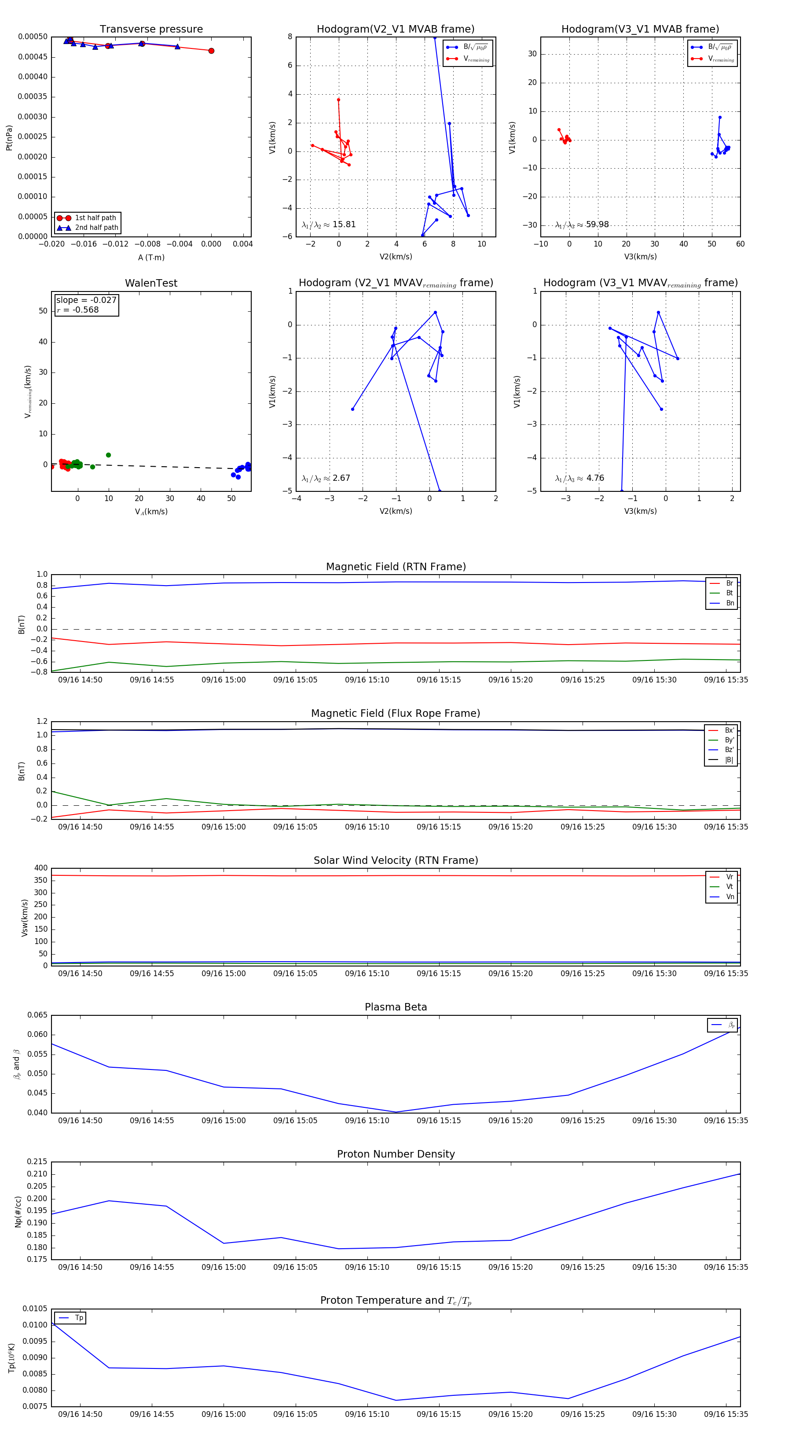Image resolution: width=792 pixels, height=1453 pixels.
Task: Click the 'Magnetic Field (RTN Frame)' title
Action: coord(396,567)
